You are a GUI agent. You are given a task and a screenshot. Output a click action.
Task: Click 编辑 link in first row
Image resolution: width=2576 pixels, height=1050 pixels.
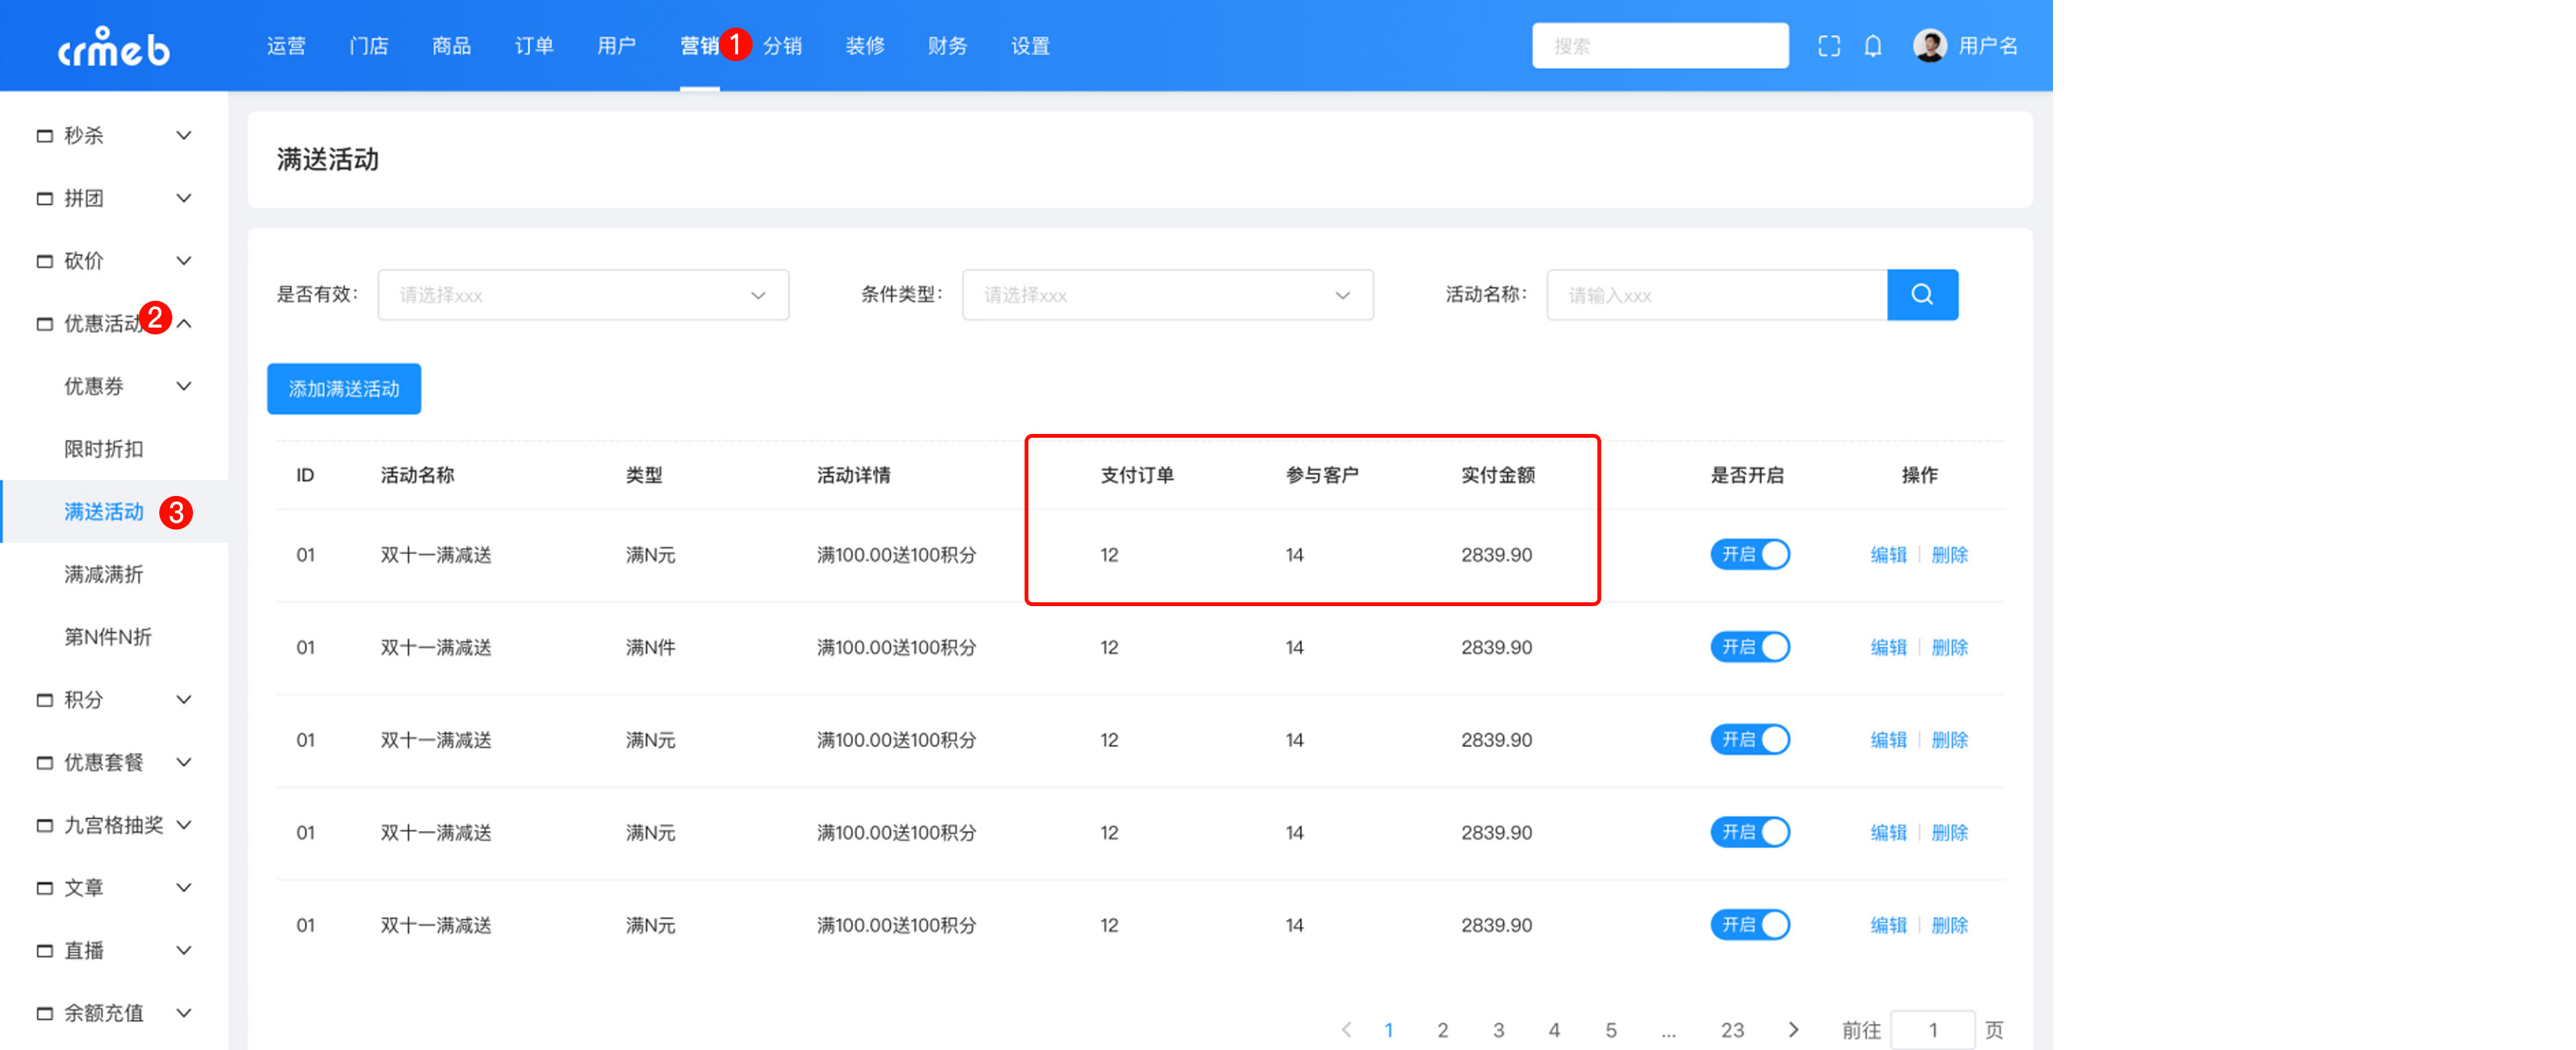click(1888, 555)
